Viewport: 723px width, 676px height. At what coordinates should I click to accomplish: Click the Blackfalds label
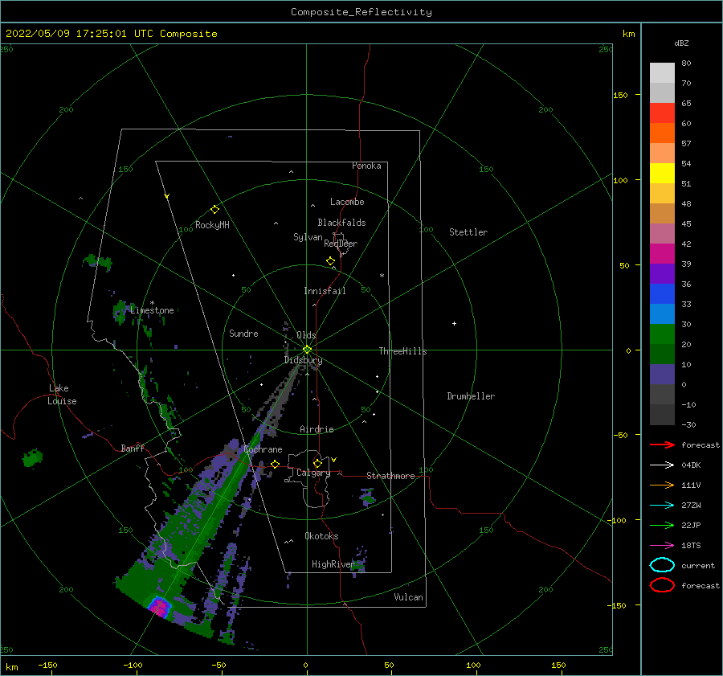[x=341, y=223]
